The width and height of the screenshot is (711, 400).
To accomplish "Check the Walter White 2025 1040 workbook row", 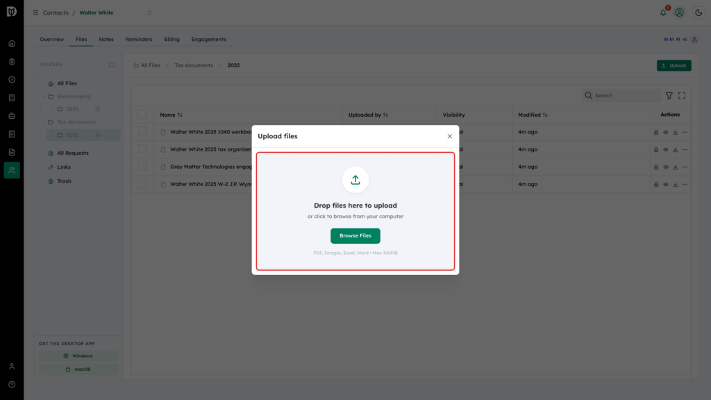I will (142, 131).
